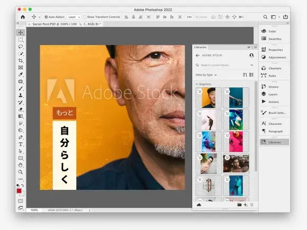Open the Swatches panel
The image size is (307, 230).
(x=274, y=39)
